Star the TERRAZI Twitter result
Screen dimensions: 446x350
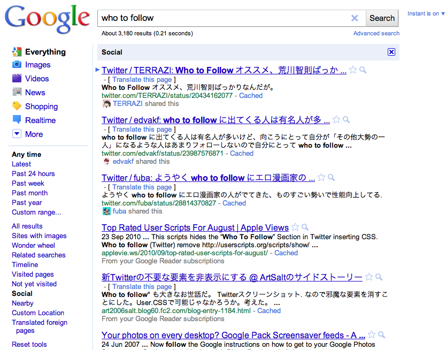coord(353,70)
